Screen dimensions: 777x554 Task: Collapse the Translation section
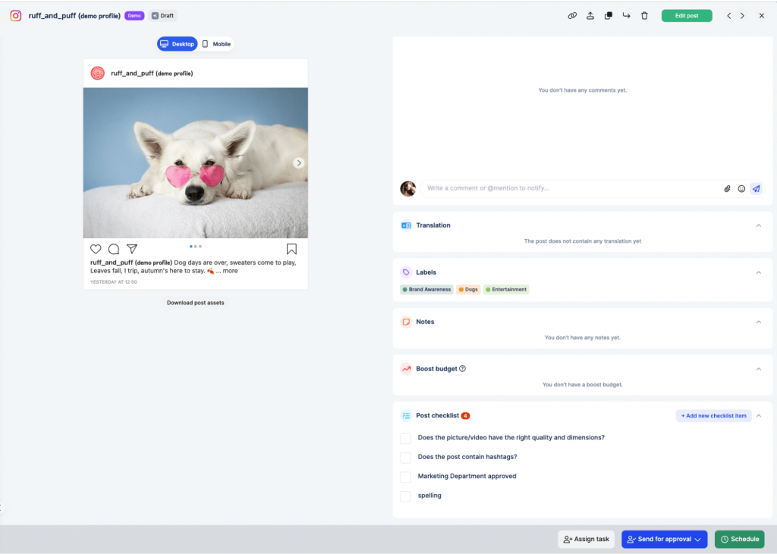tap(759, 225)
